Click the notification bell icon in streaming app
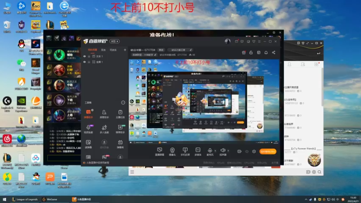 pos(266,52)
